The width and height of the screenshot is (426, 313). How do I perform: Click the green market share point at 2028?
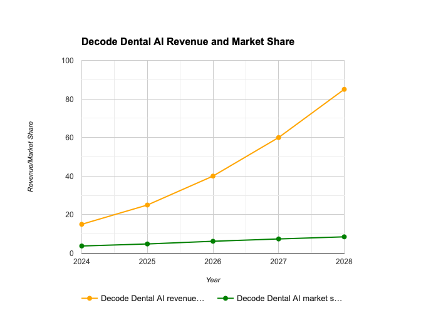tap(344, 237)
